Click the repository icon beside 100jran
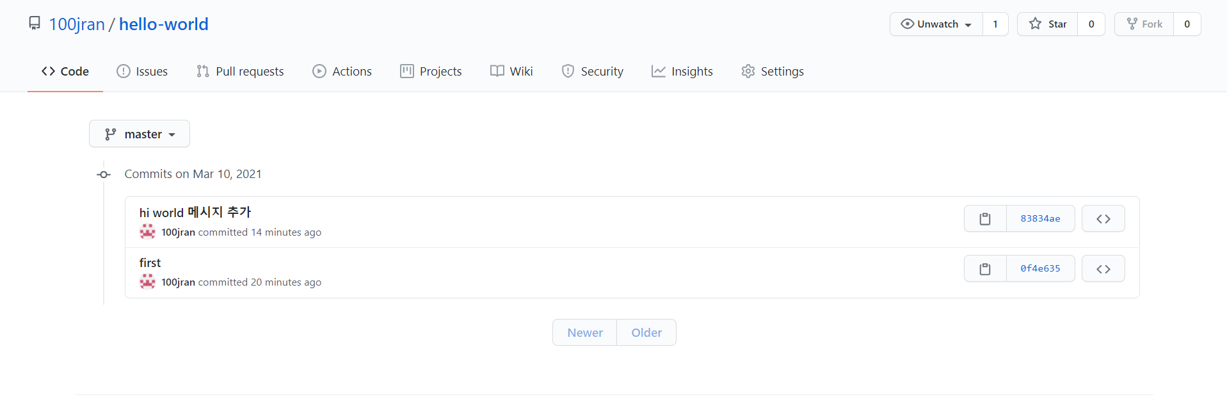This screenshot has width=1227, height=406. pyautogui.click(x=35, y=24)
